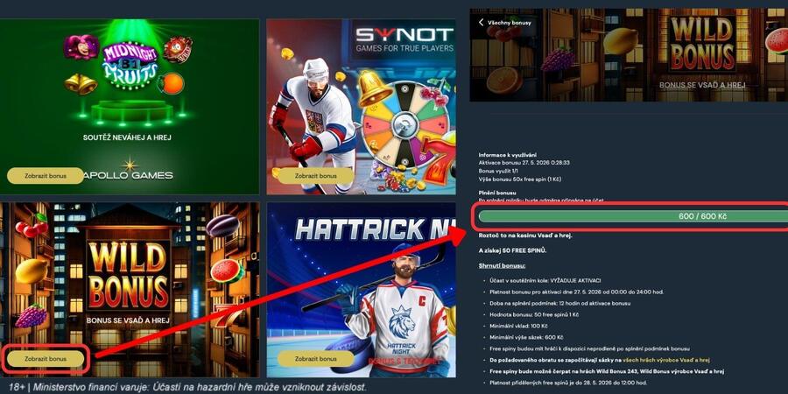Viewport: 788px width, 394px height.
Task: Select the Shrnutí bonusu heading
Action: coord(502,265)
